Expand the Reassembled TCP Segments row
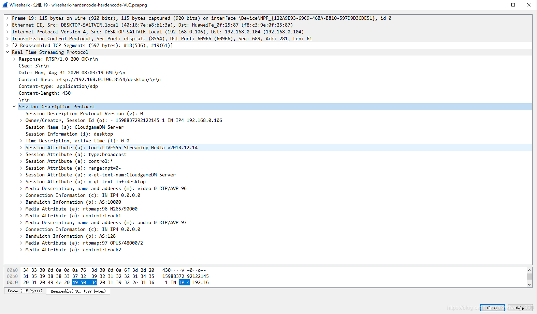This screenshot has width=537, height=314. click(8, 45)
